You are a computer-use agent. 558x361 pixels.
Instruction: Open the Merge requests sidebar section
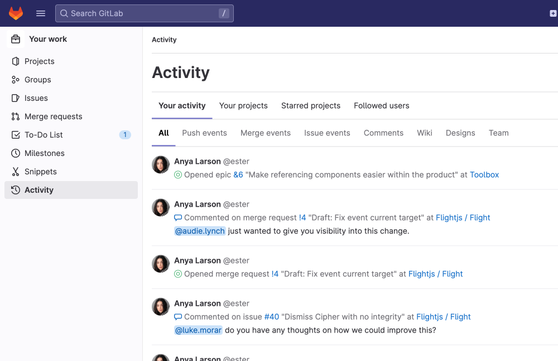52,116
